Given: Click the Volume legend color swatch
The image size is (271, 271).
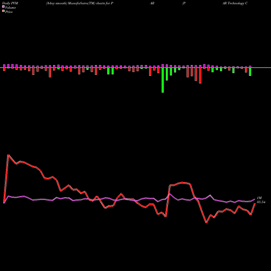Looking at the screenshot, I should (3, 7).
